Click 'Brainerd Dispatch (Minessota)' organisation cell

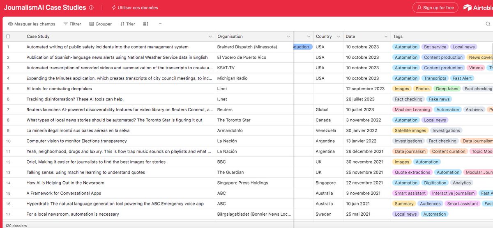click(x=254, y=47)
